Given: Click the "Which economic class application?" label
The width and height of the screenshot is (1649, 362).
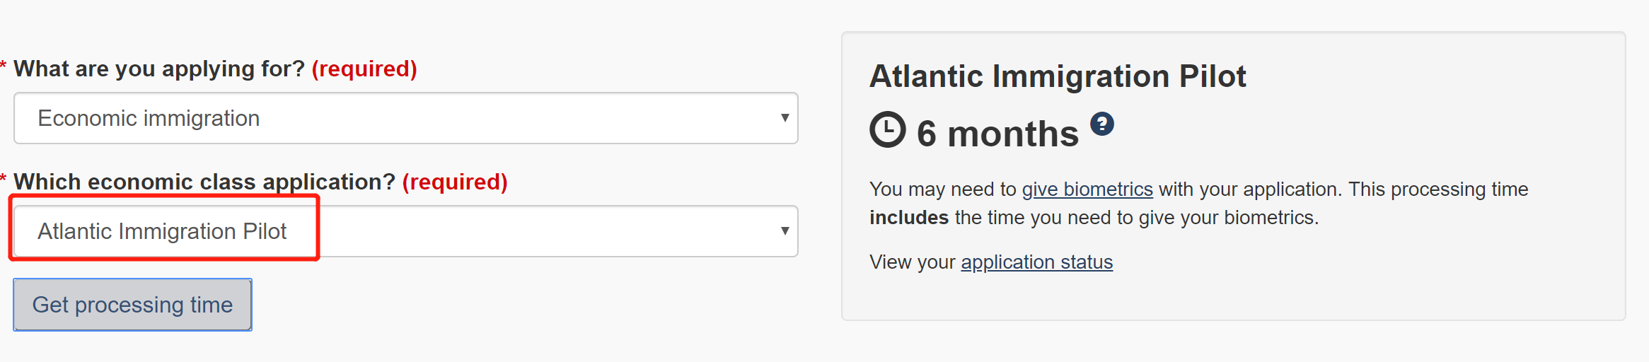Looking at the screenshot, I should [x=204, y=182].
